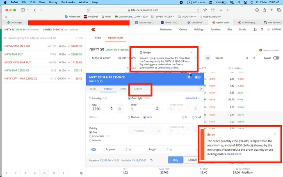Open Safari sidebar dropdown chevron
This screenshot has width=283, height=177.
coord(28,10)
